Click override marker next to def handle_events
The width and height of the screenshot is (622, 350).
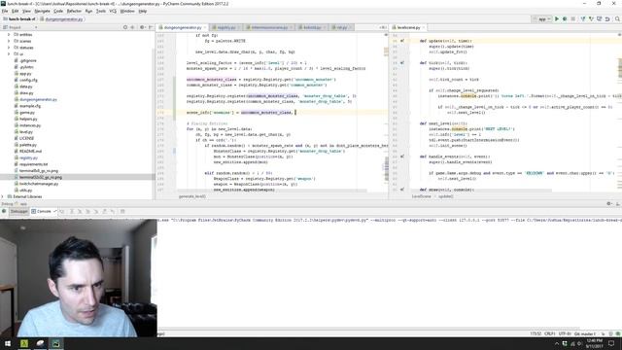pos(402,157)
